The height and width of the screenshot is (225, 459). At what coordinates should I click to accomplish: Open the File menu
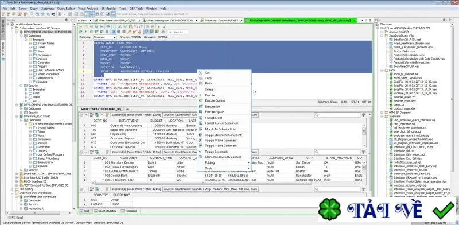coord(5,9)
